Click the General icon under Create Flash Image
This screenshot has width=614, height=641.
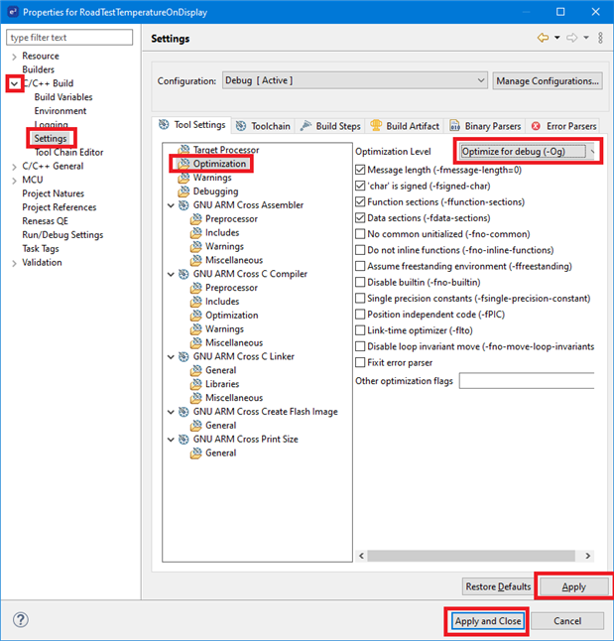tap(195, 425)
